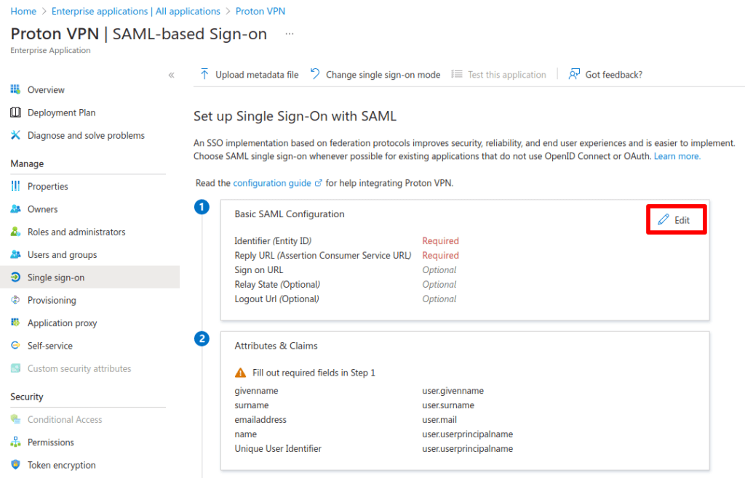Click the Overview grid icon
The height and width of the screenshot is (478, 745).
(16, 89)
